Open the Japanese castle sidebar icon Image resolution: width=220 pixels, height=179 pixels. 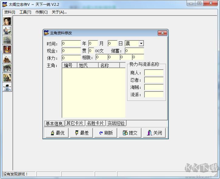[7, 40]
